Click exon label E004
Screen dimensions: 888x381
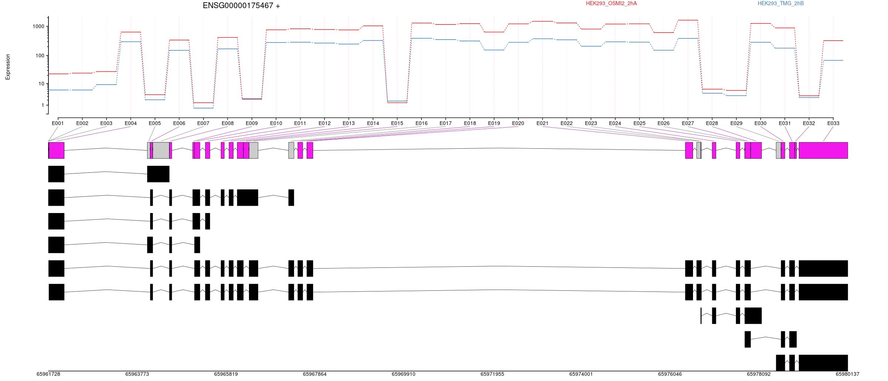(x=131, y=123)
